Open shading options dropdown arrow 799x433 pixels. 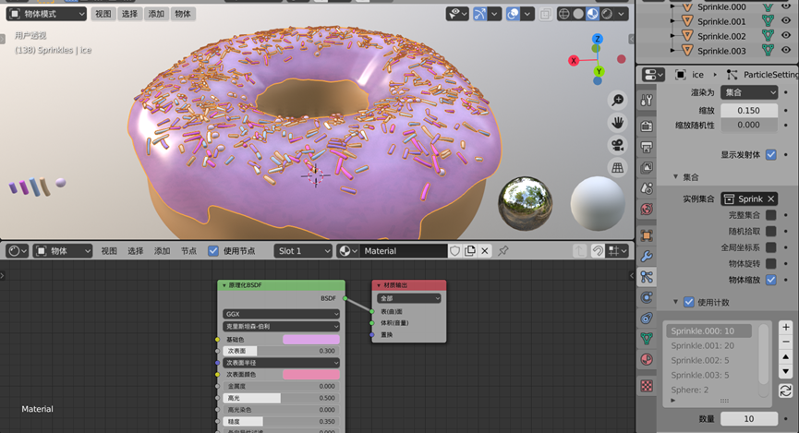(621, 14)
